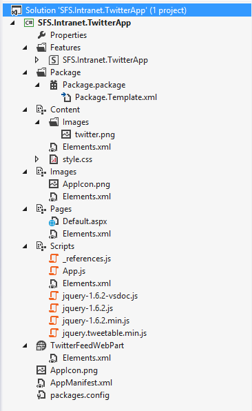This screenshot has width=252, height=411.
Task: Collapse the Images folder under Content
Action: [x=37, y=122]
